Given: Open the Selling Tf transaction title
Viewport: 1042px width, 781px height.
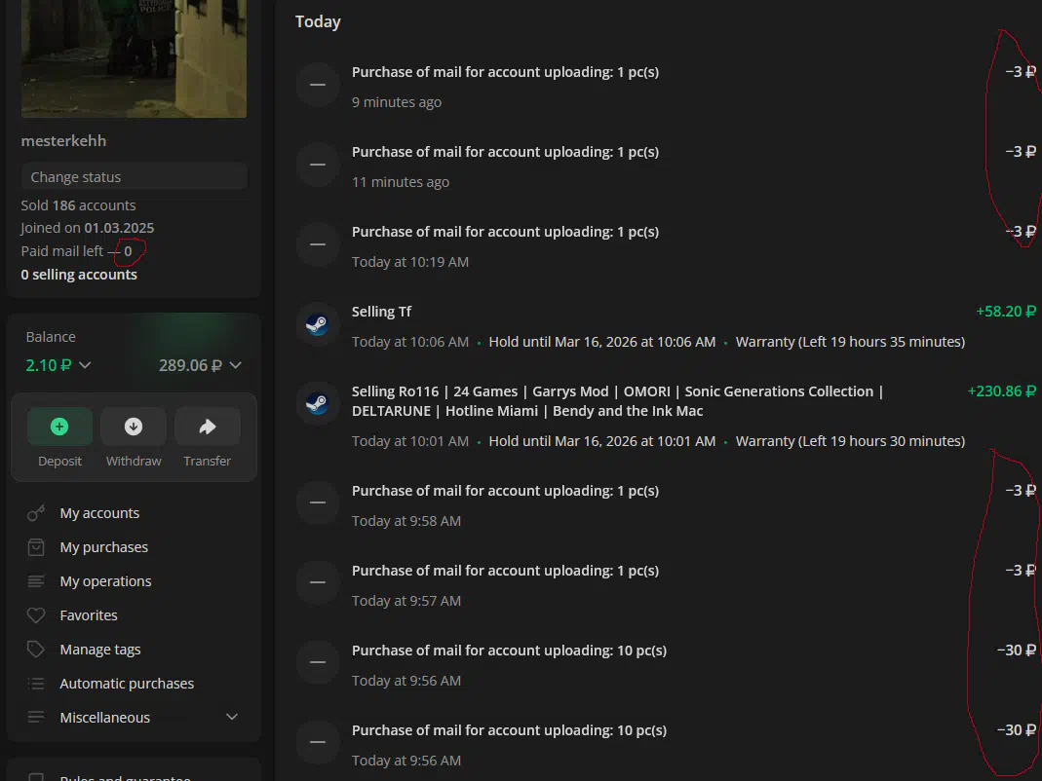Looking at the screenshot, I should coord(381,312).
